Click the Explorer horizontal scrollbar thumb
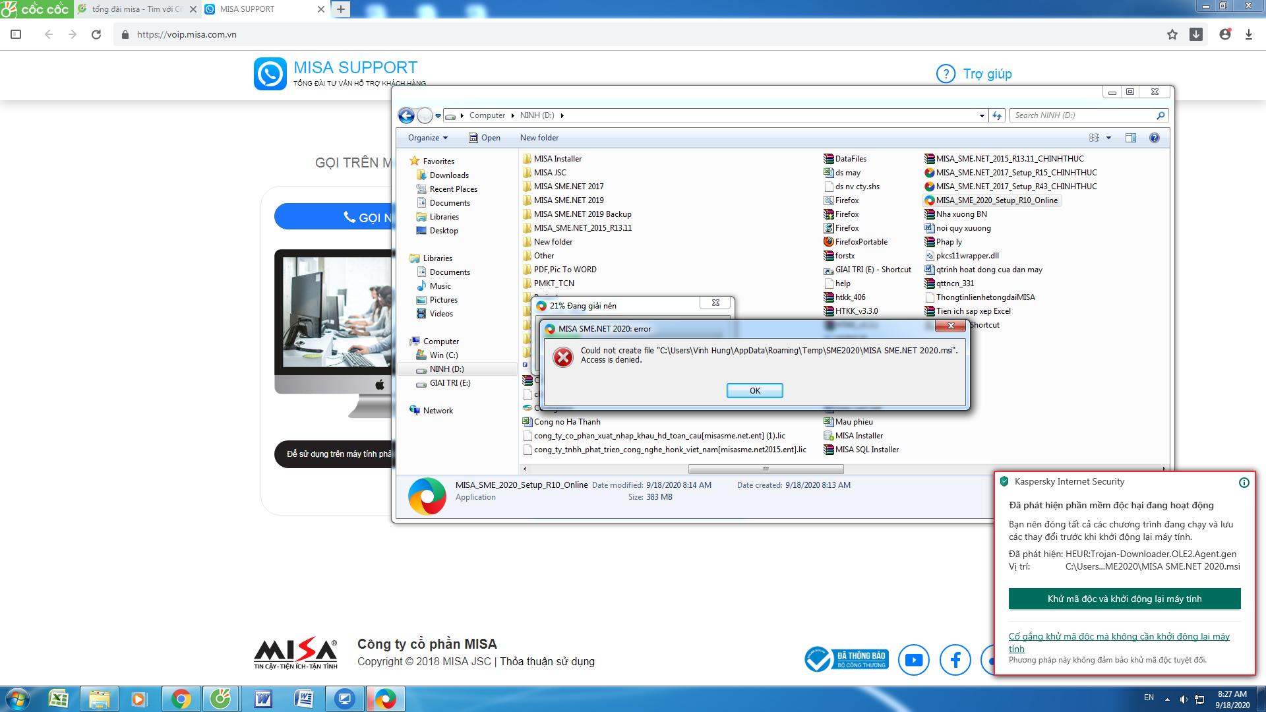1266x712 pixels. [x=766, y=469]
